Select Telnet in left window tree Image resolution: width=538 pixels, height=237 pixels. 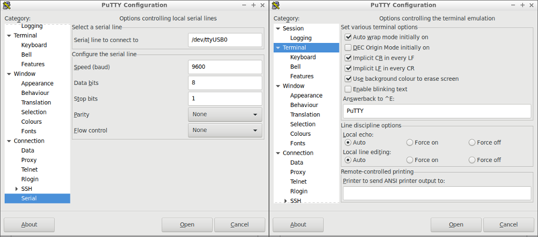pyautogui.click(x=29, y=169)
